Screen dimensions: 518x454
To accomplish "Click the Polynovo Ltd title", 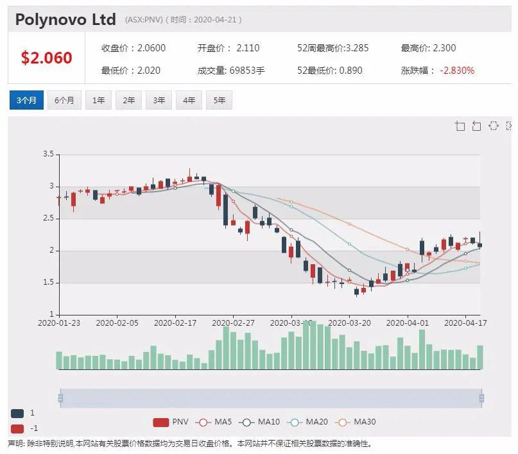I will (65, 19).
